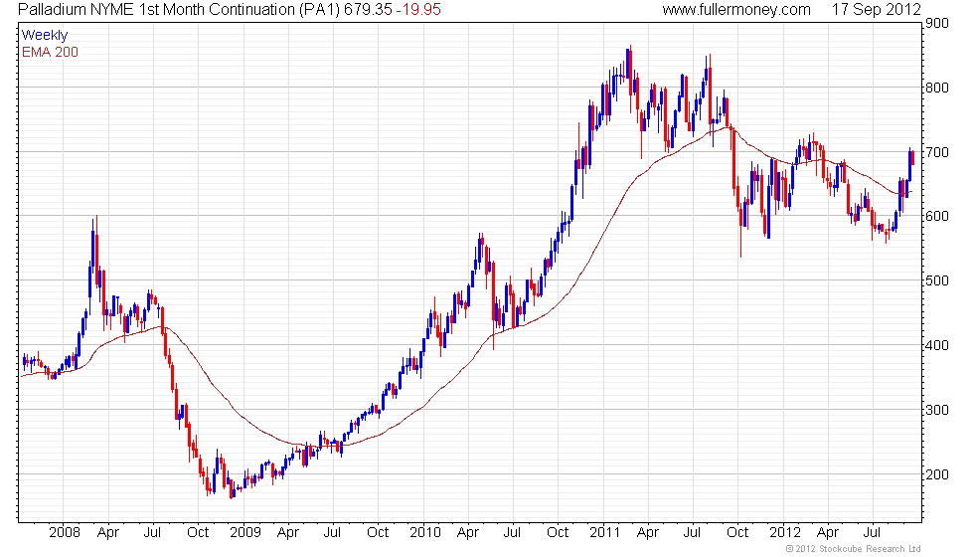The width and height of the screenshot is (974, 557).
Task: Open the www.fullermoney.com link text
Action: pyautogui.click(x=736, y=10)
